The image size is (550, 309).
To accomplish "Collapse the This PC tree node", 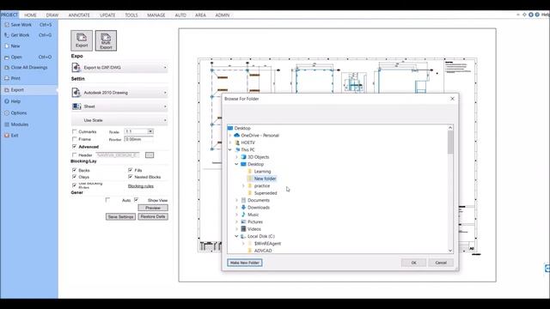I will [x=230, y=149].
